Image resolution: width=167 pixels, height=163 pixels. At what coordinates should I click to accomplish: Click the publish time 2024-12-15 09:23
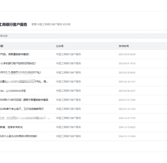[127, 127]
